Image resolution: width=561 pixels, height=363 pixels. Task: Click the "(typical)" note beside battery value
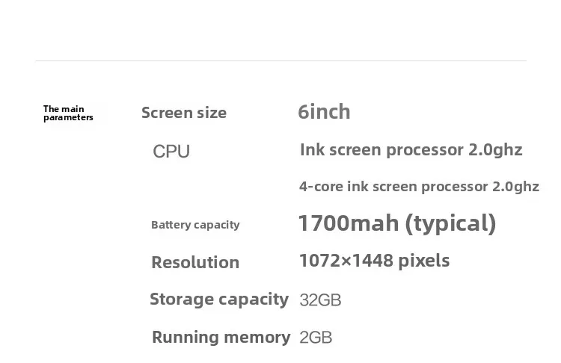(450, 223)
